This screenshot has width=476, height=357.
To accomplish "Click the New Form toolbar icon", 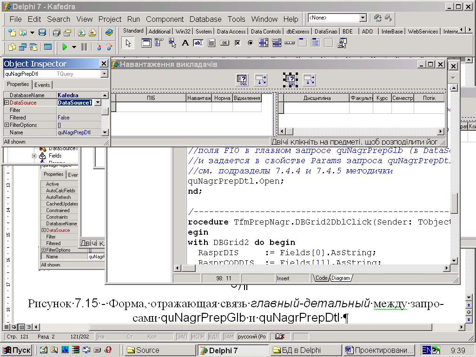I will (48, 47).
